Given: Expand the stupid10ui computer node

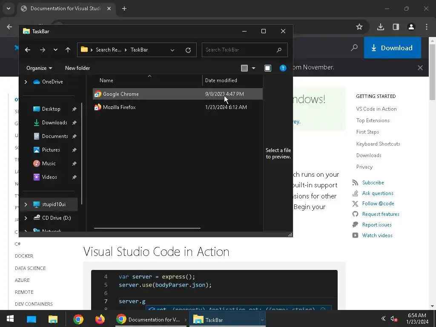Looking at the screenshot, I should (x=26, y=204).
